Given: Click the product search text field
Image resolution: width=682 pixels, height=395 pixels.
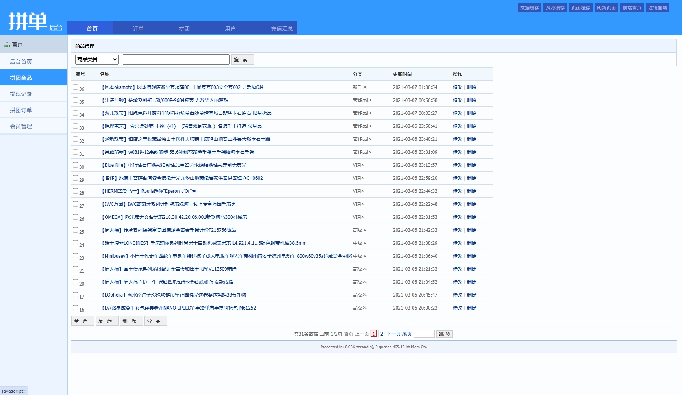Looking at the screenshot, I should pyautogui.click(x=176, y=59).
